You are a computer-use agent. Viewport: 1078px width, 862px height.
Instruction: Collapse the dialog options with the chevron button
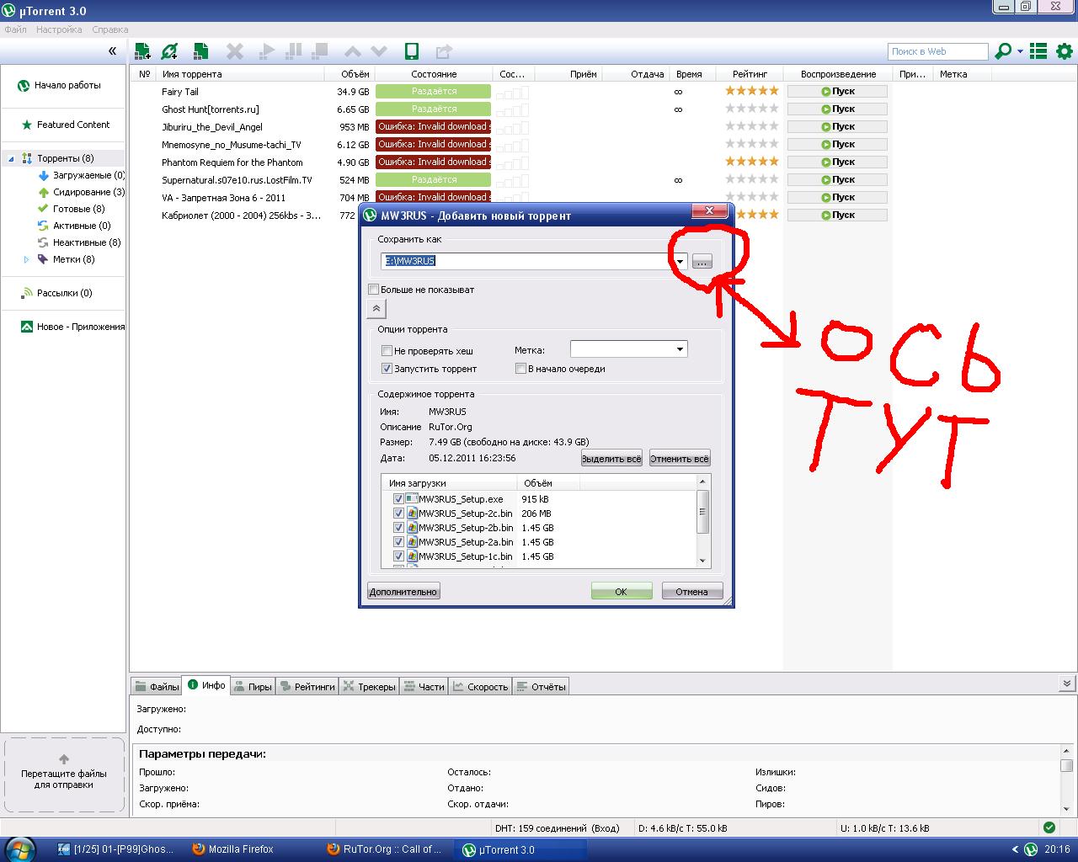click(376, 309)
